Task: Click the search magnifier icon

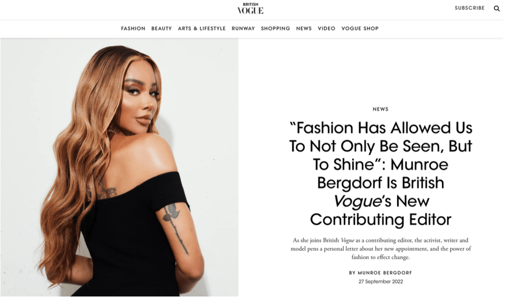Action: pos(497,8)
